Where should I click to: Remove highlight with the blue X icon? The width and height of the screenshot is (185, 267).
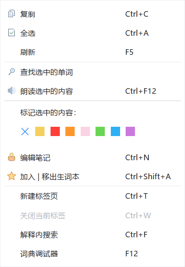point(25,131)
